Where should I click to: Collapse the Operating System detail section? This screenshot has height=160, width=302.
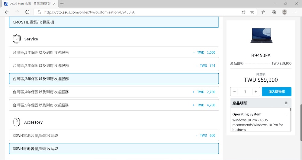click(286, 114)
